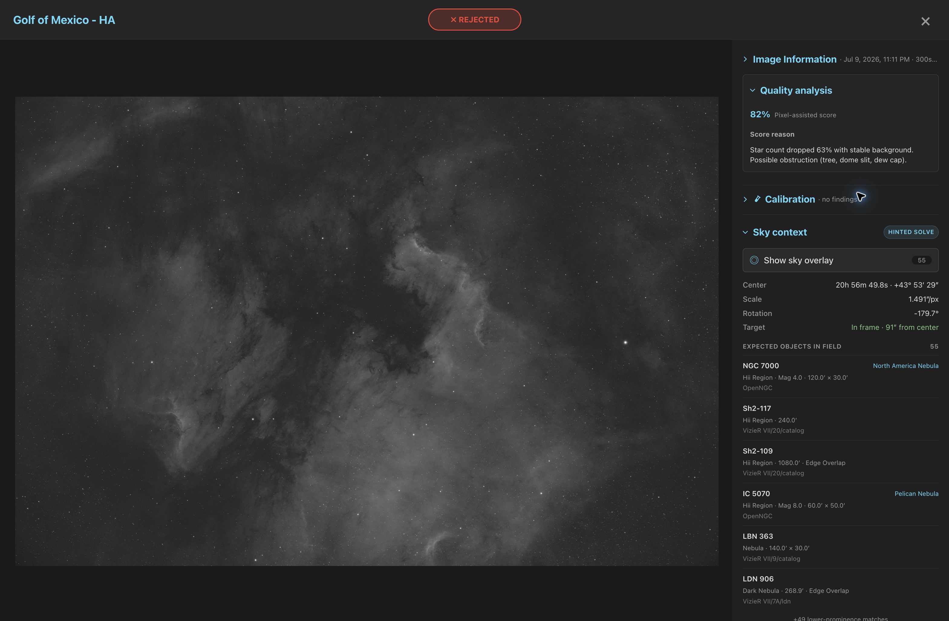949x621 pixels.
Task: Click the 82% pixel-assisted score value
Action: point(760,114)
